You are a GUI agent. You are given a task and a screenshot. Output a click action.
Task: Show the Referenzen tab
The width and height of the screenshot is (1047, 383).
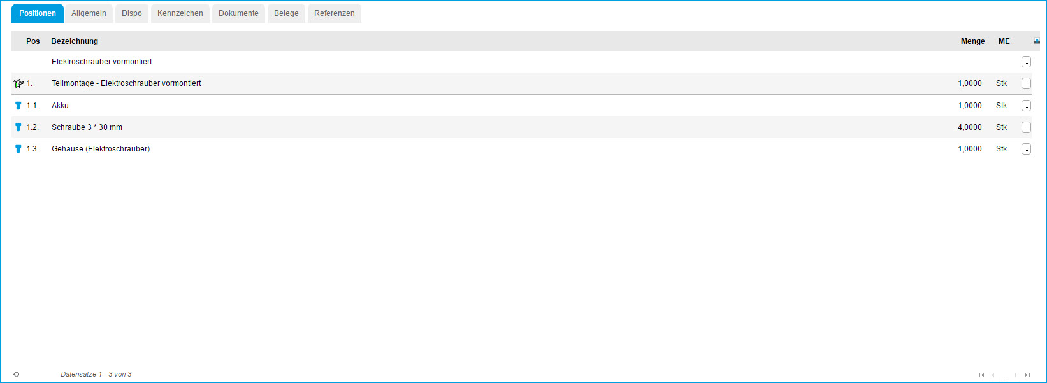[335, 13]
